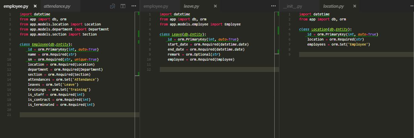Close the active employee.py tab in first editor group
The image size is (414, 138).
(35, 6)
